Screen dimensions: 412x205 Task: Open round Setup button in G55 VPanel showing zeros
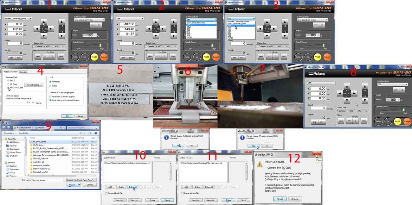378,121
